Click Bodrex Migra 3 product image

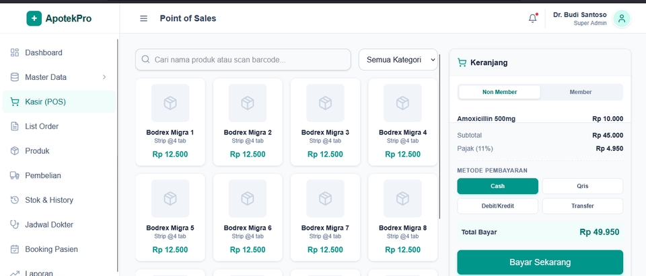(x=325, y=103)
